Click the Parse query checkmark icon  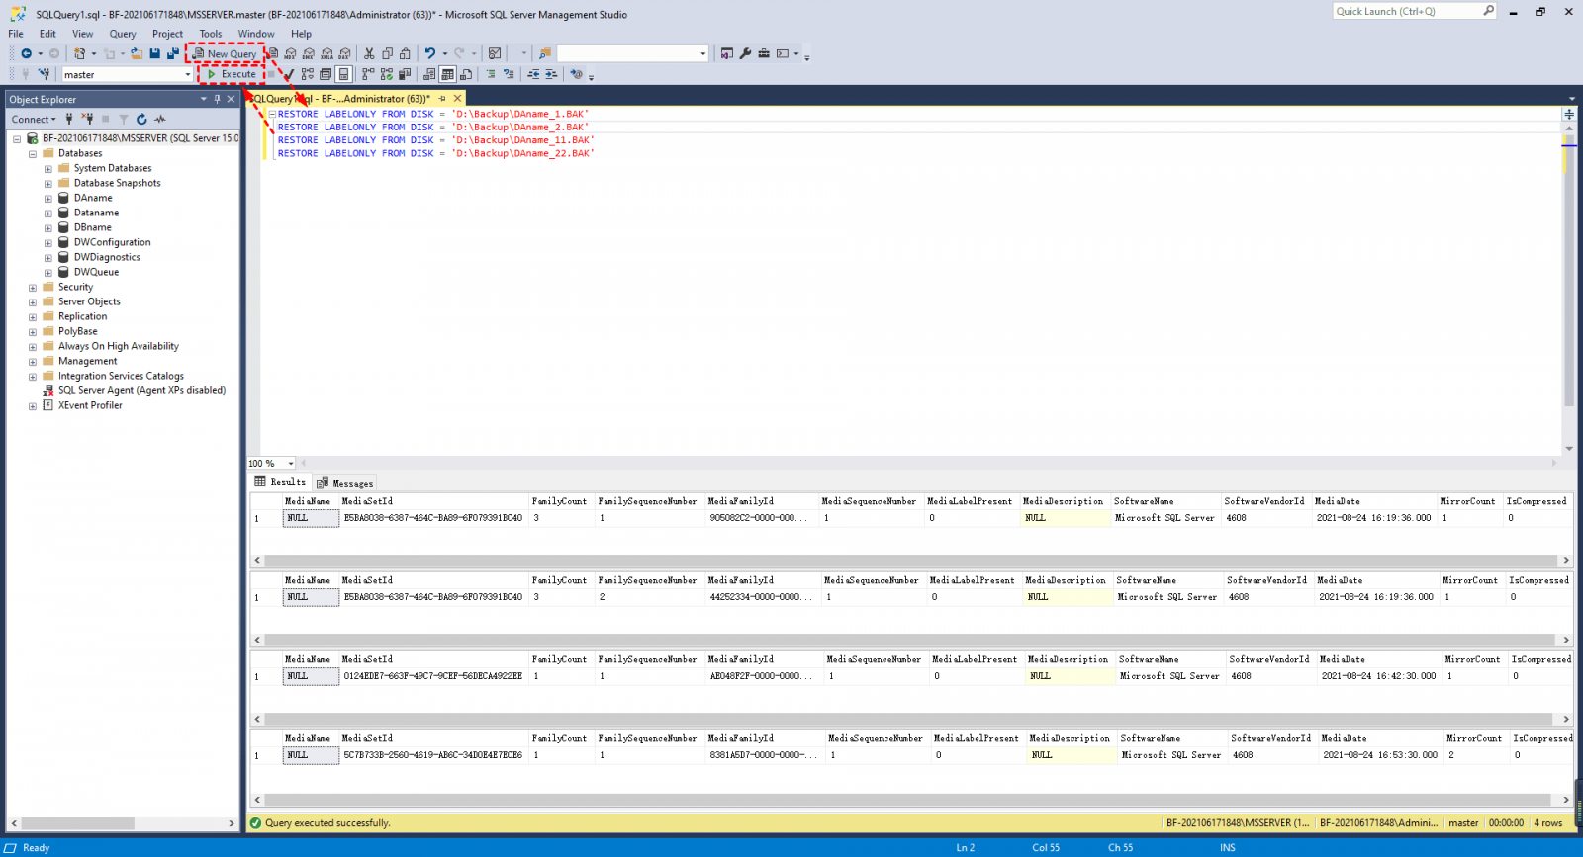[288, 74]
